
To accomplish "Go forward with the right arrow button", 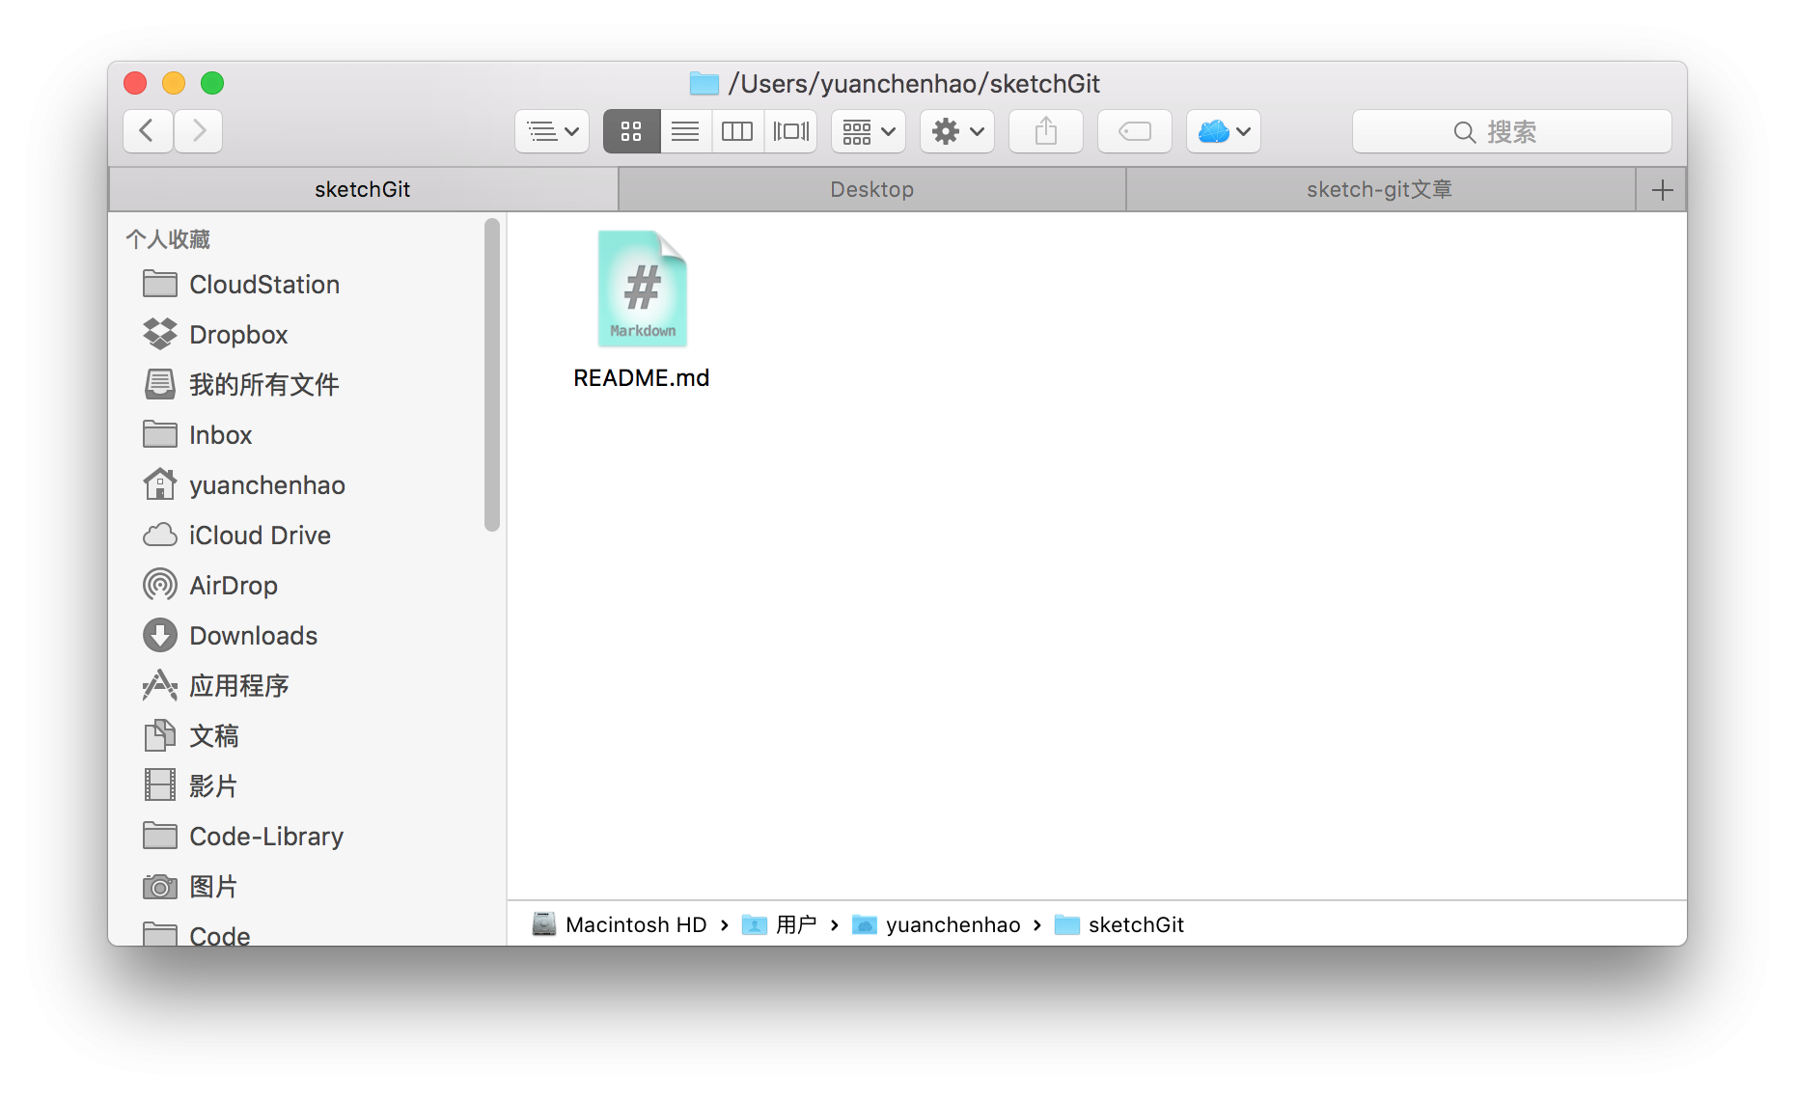I will pyautogui.click(x=199, y=131).
